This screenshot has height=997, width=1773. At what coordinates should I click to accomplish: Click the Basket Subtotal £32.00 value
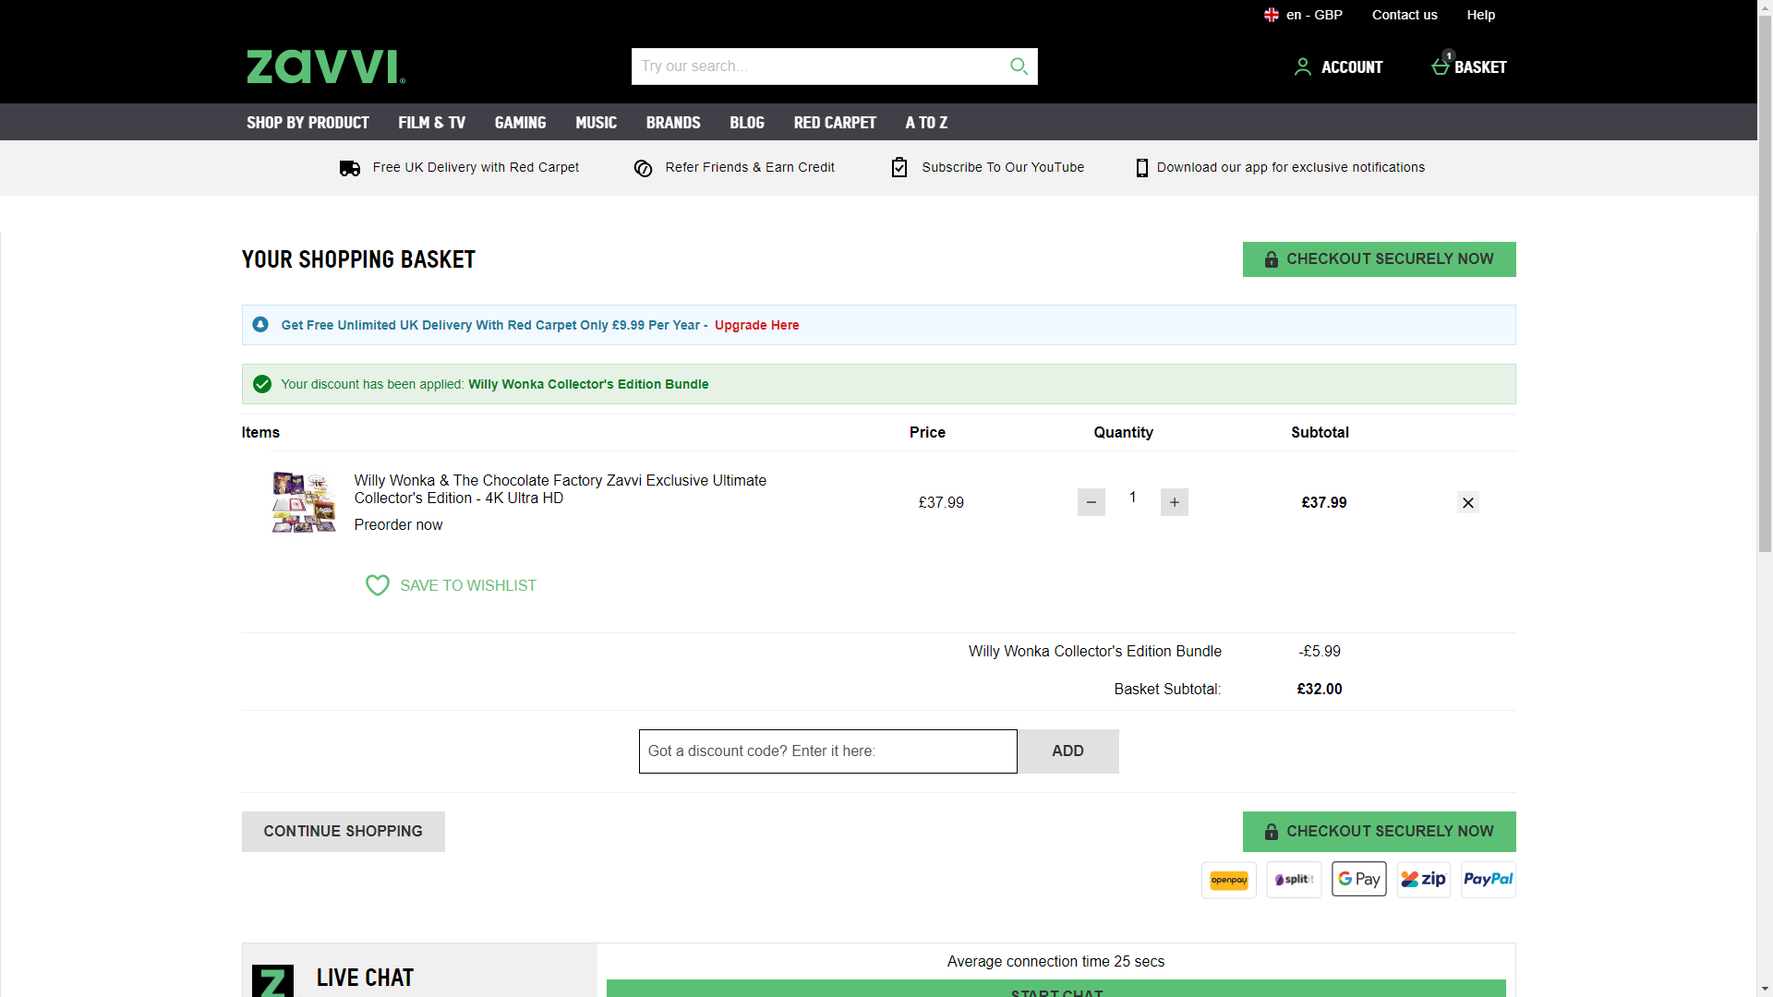1320,690
